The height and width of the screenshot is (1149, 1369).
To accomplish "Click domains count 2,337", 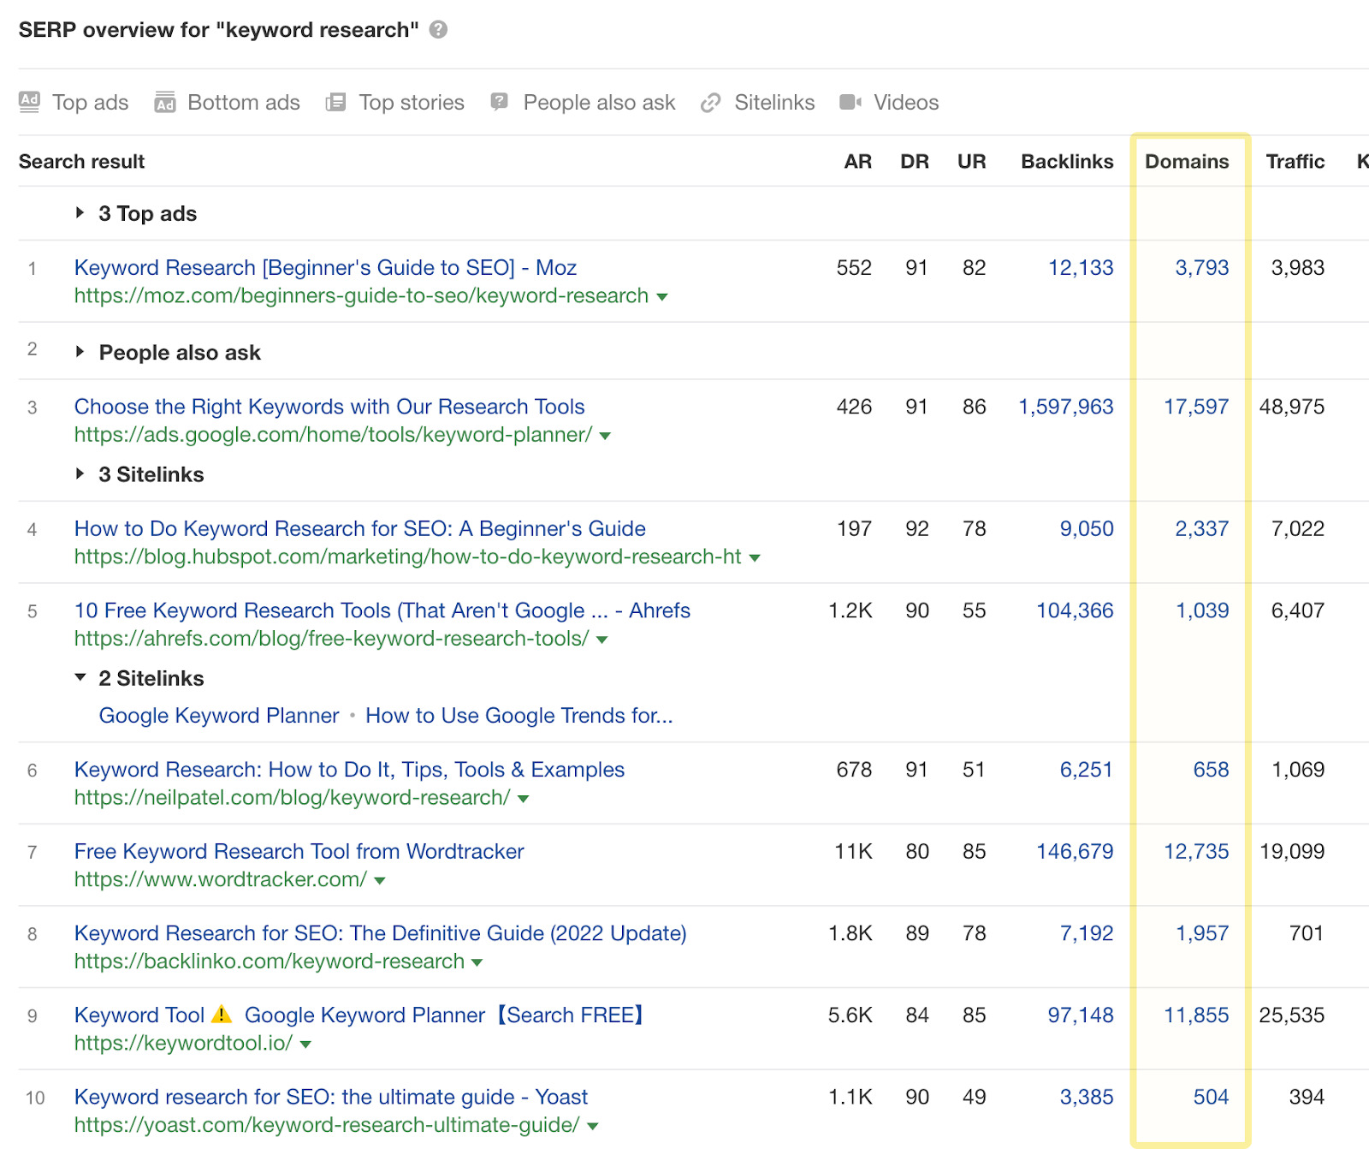I will (1202, 528).
